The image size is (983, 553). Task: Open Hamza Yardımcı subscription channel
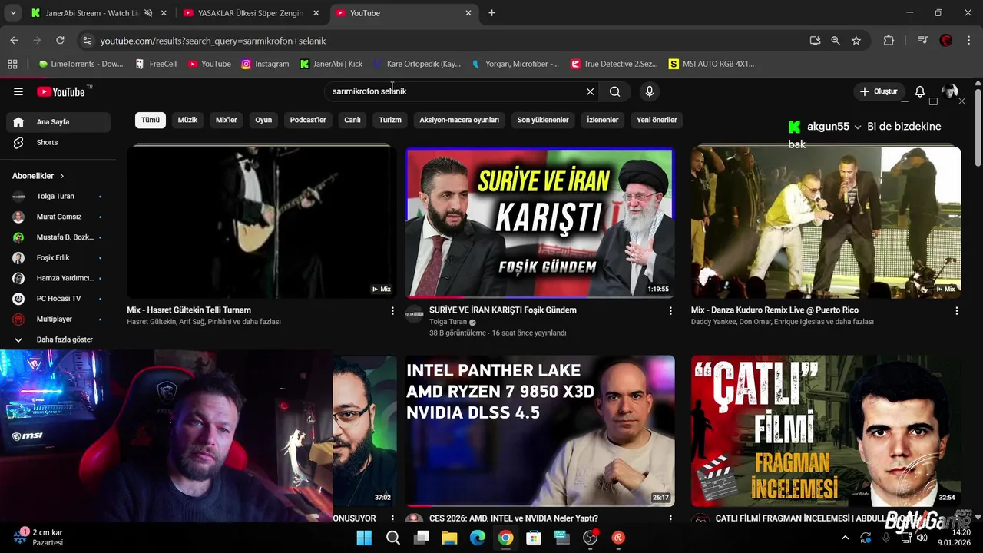click(58, 278)
